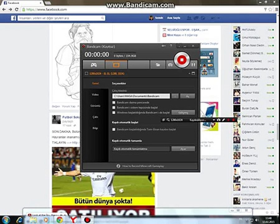The height and width of the screenshot is (224, 280).
Task: Open Bandicam from taskbar
Action: coord(87,220)
